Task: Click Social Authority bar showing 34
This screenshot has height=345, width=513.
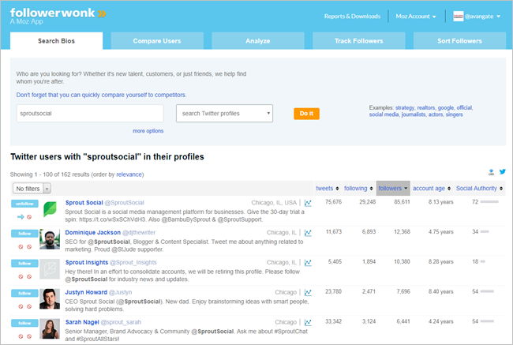Action: coord(485,232)
